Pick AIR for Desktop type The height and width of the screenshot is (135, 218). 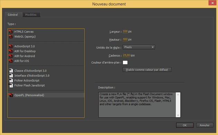pyautogui.click(x=46, y=51)
